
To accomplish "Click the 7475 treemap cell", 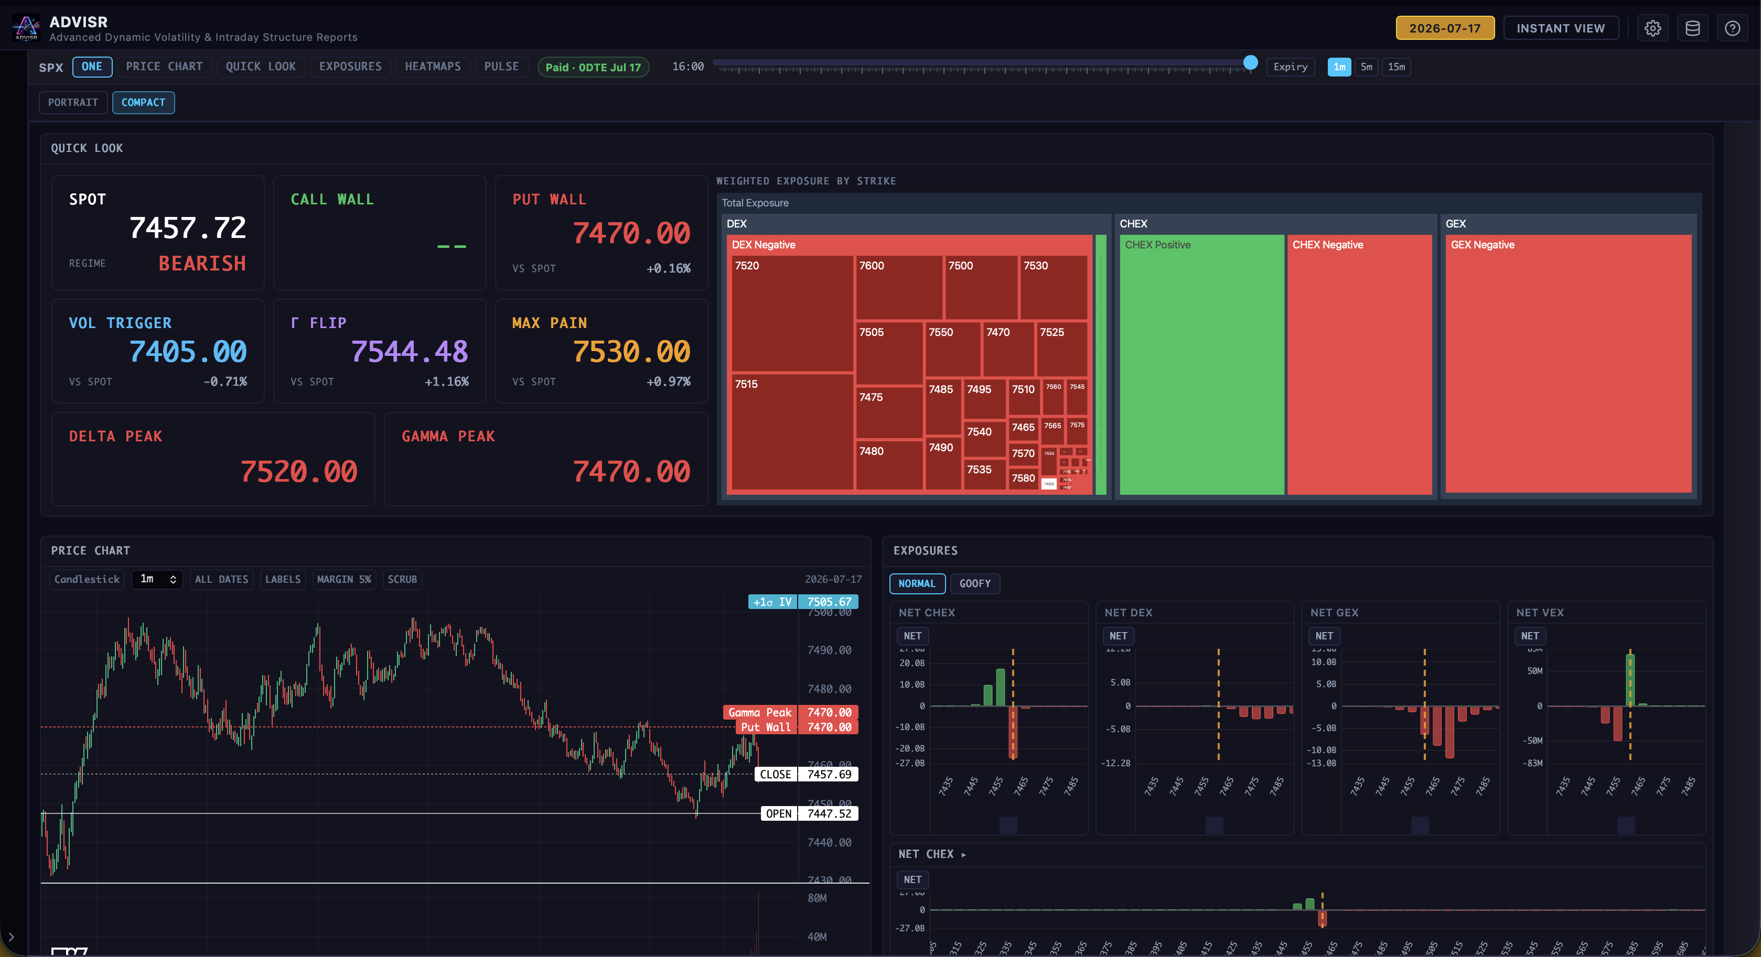I will (x=889, y=412).
